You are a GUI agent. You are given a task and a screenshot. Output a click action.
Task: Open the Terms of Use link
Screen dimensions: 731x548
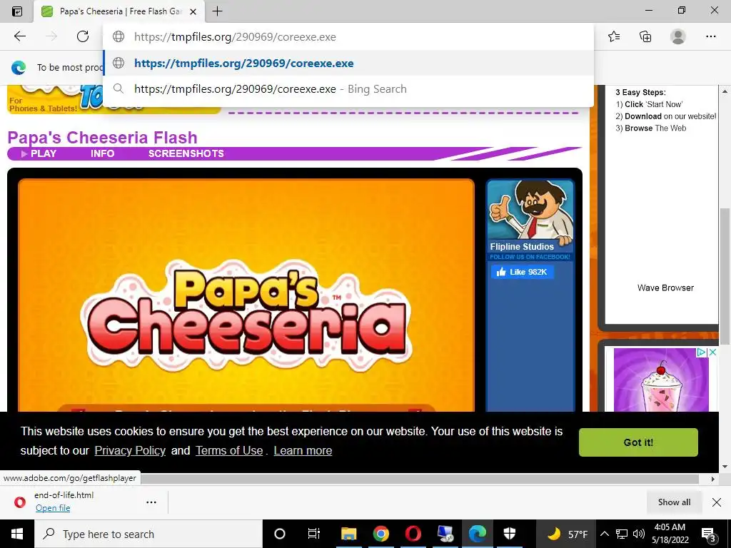click(229, 451)
